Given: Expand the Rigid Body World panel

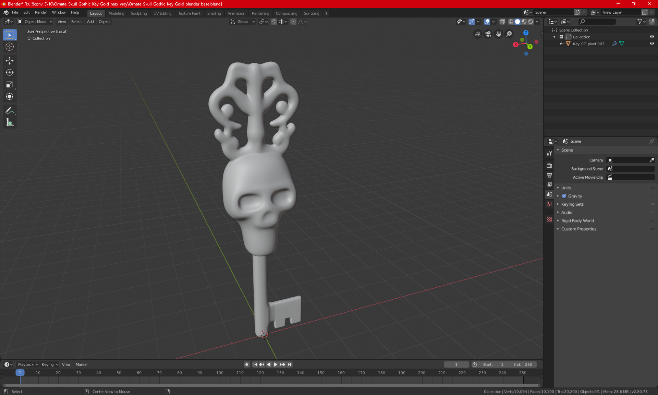Looking at the screenshot, I should (x=577, y=221).
